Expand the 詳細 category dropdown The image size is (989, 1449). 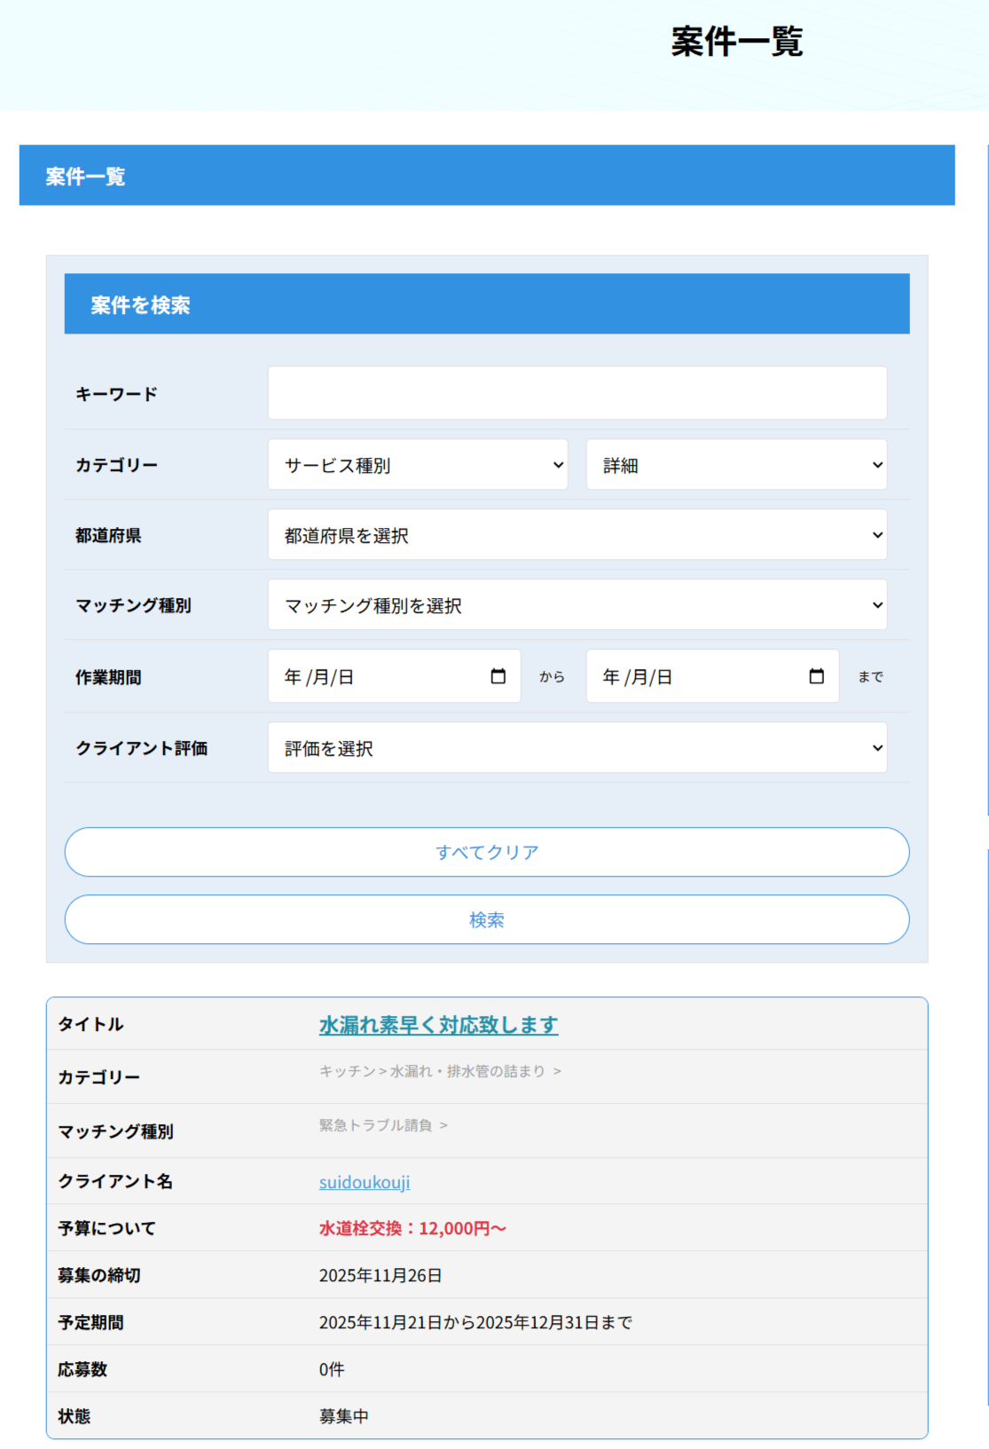[736, 465]
